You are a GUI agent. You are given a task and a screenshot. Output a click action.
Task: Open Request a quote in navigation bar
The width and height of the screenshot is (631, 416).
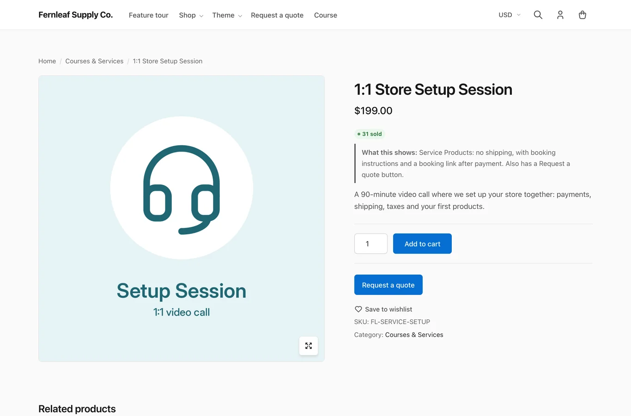coord(277,15)
